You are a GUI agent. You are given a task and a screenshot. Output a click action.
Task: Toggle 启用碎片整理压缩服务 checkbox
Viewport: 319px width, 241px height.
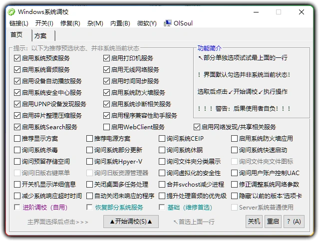[x=17, y=116]
